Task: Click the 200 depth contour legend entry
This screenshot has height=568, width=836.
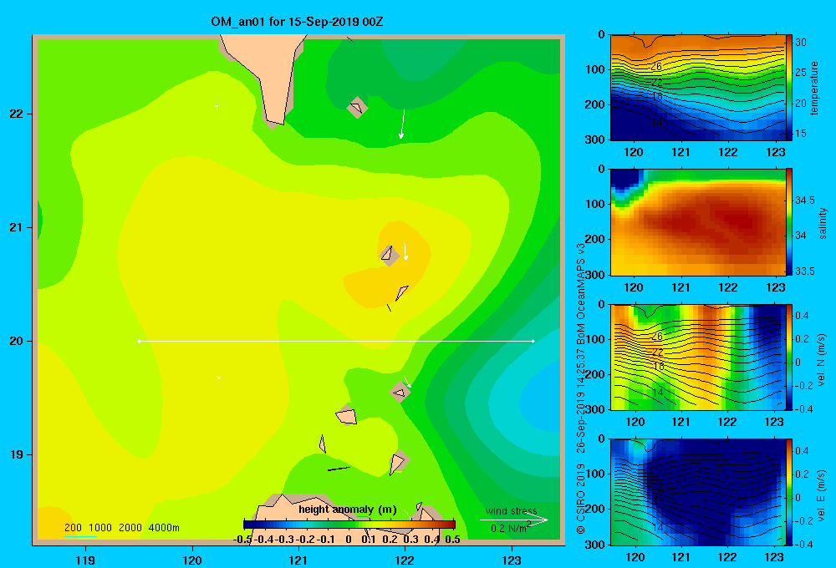Action: coord(73,528)
